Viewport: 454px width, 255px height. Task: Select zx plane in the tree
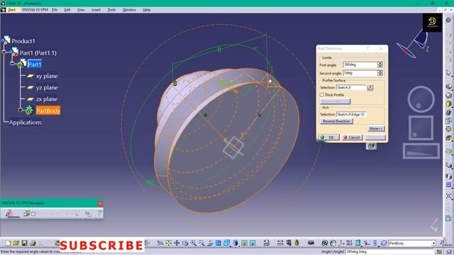[x=47, y=99]
